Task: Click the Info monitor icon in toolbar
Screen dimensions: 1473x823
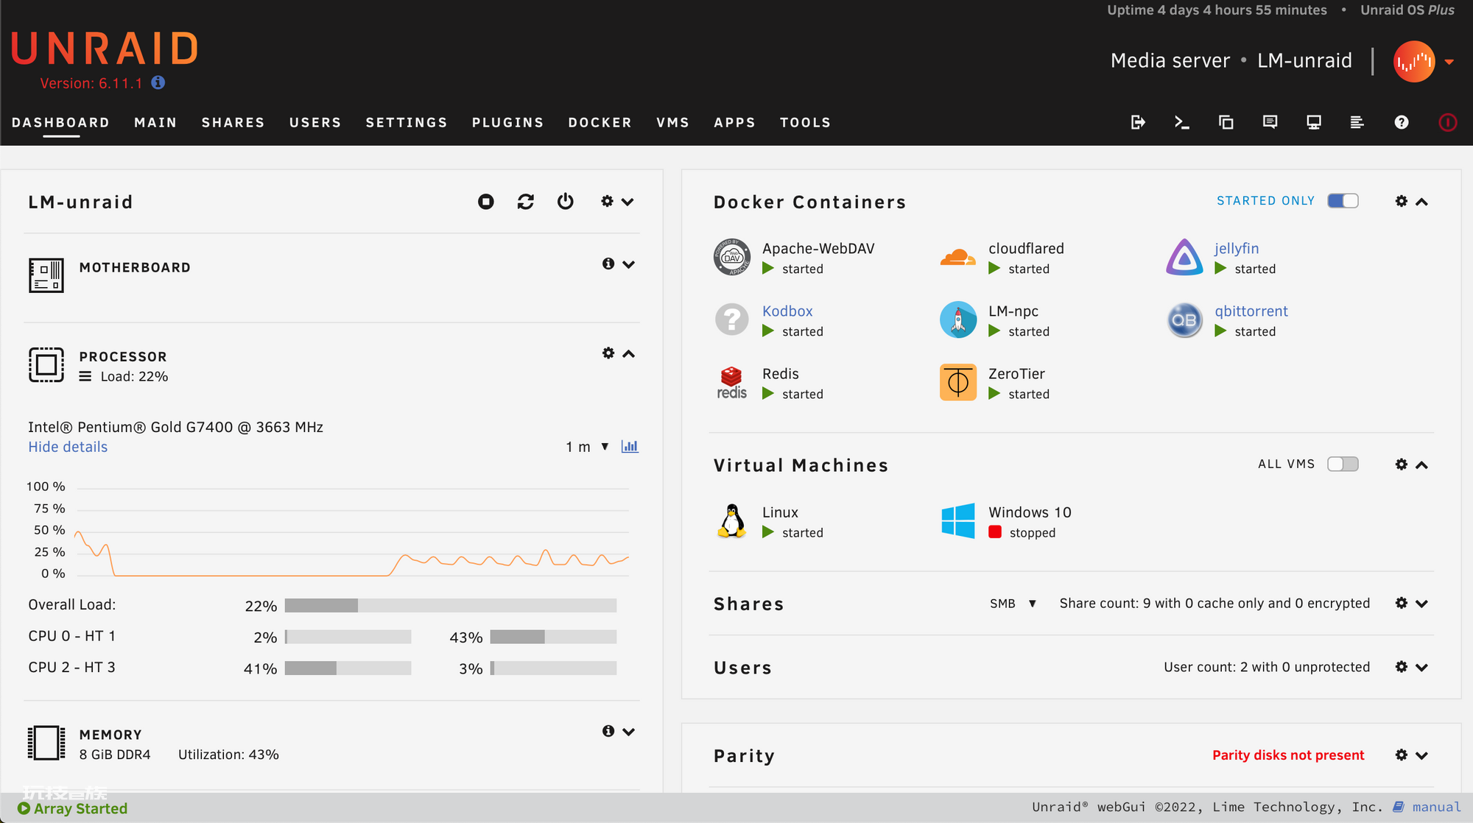Action: (x=1314, y=122)
